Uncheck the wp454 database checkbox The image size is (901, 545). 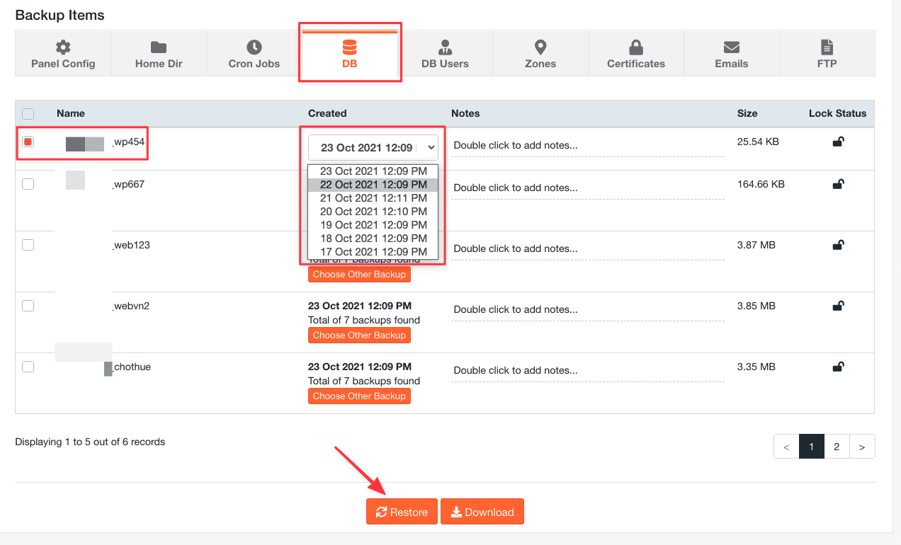click(x=28, y=142)
